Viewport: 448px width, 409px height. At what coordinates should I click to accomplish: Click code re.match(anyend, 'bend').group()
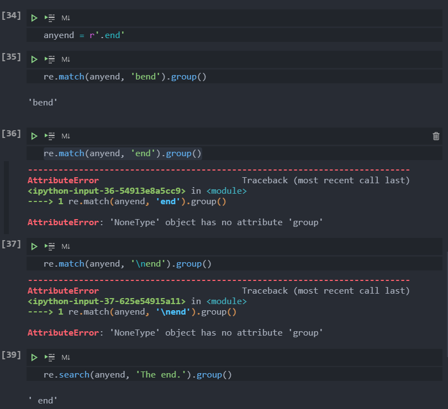tap(125, 77)
